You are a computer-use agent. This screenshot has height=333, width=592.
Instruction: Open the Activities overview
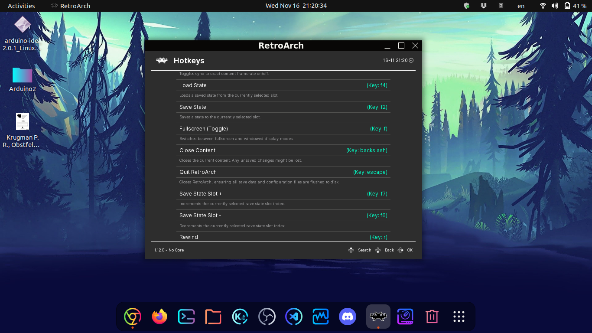[21, 6]
